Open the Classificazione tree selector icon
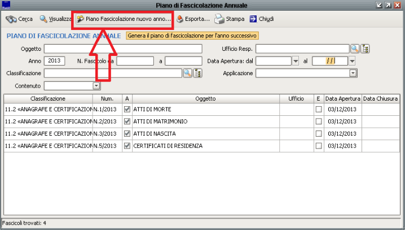 click(x=197, y=73)
